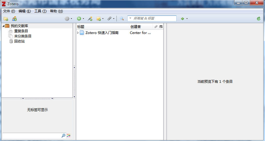The width and height of the screenshot is (265, 141).
Task: Click the collections pane collapse grippy
Action: click(x=74, y=82)
